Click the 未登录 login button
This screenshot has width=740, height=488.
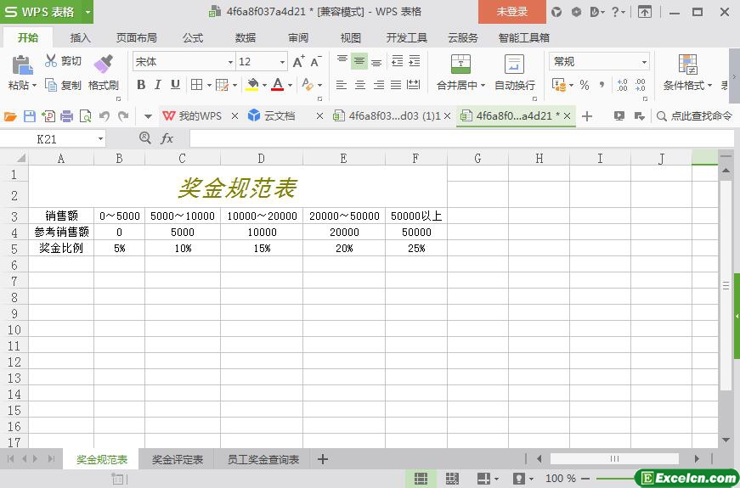[511, 12]
